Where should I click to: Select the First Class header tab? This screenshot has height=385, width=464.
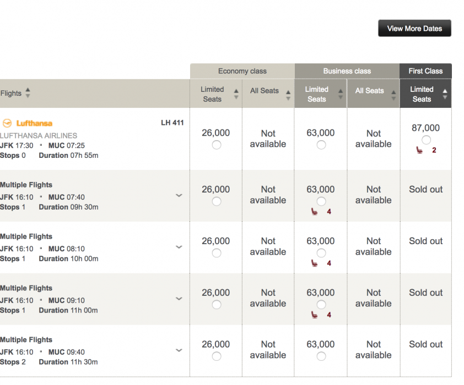click(x=425, y=71)
